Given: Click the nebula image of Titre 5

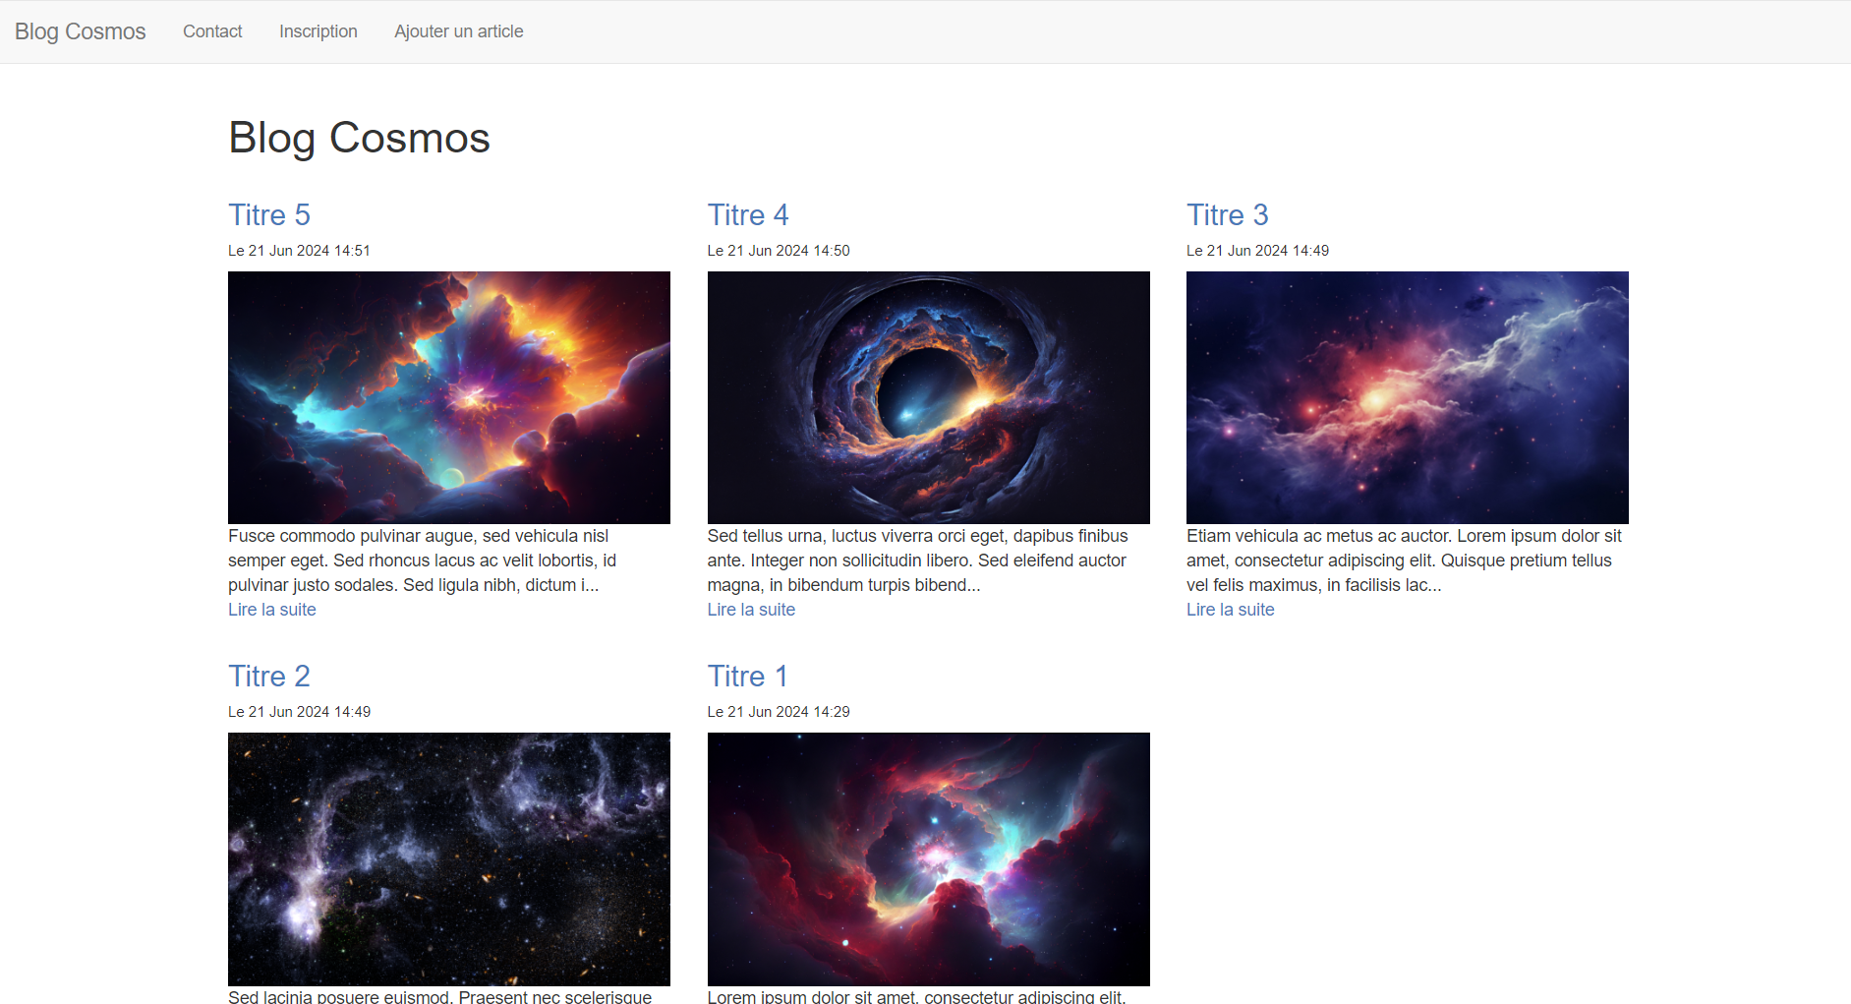Looking at the screenshot, I should pyautogui.click(x=448, y=396).
